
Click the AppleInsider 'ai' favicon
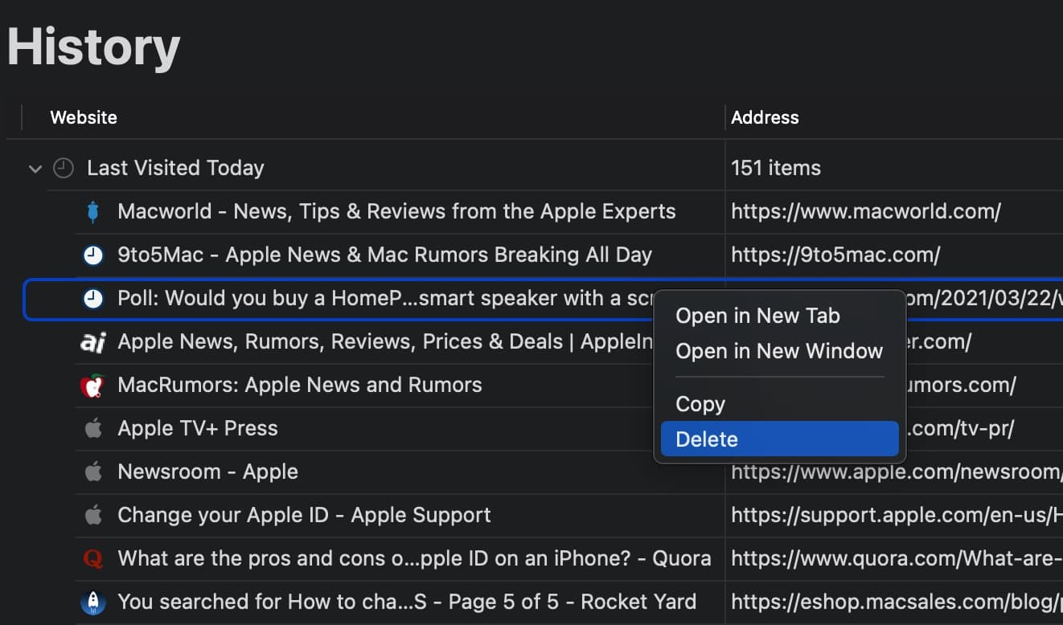tap(93, 342)
